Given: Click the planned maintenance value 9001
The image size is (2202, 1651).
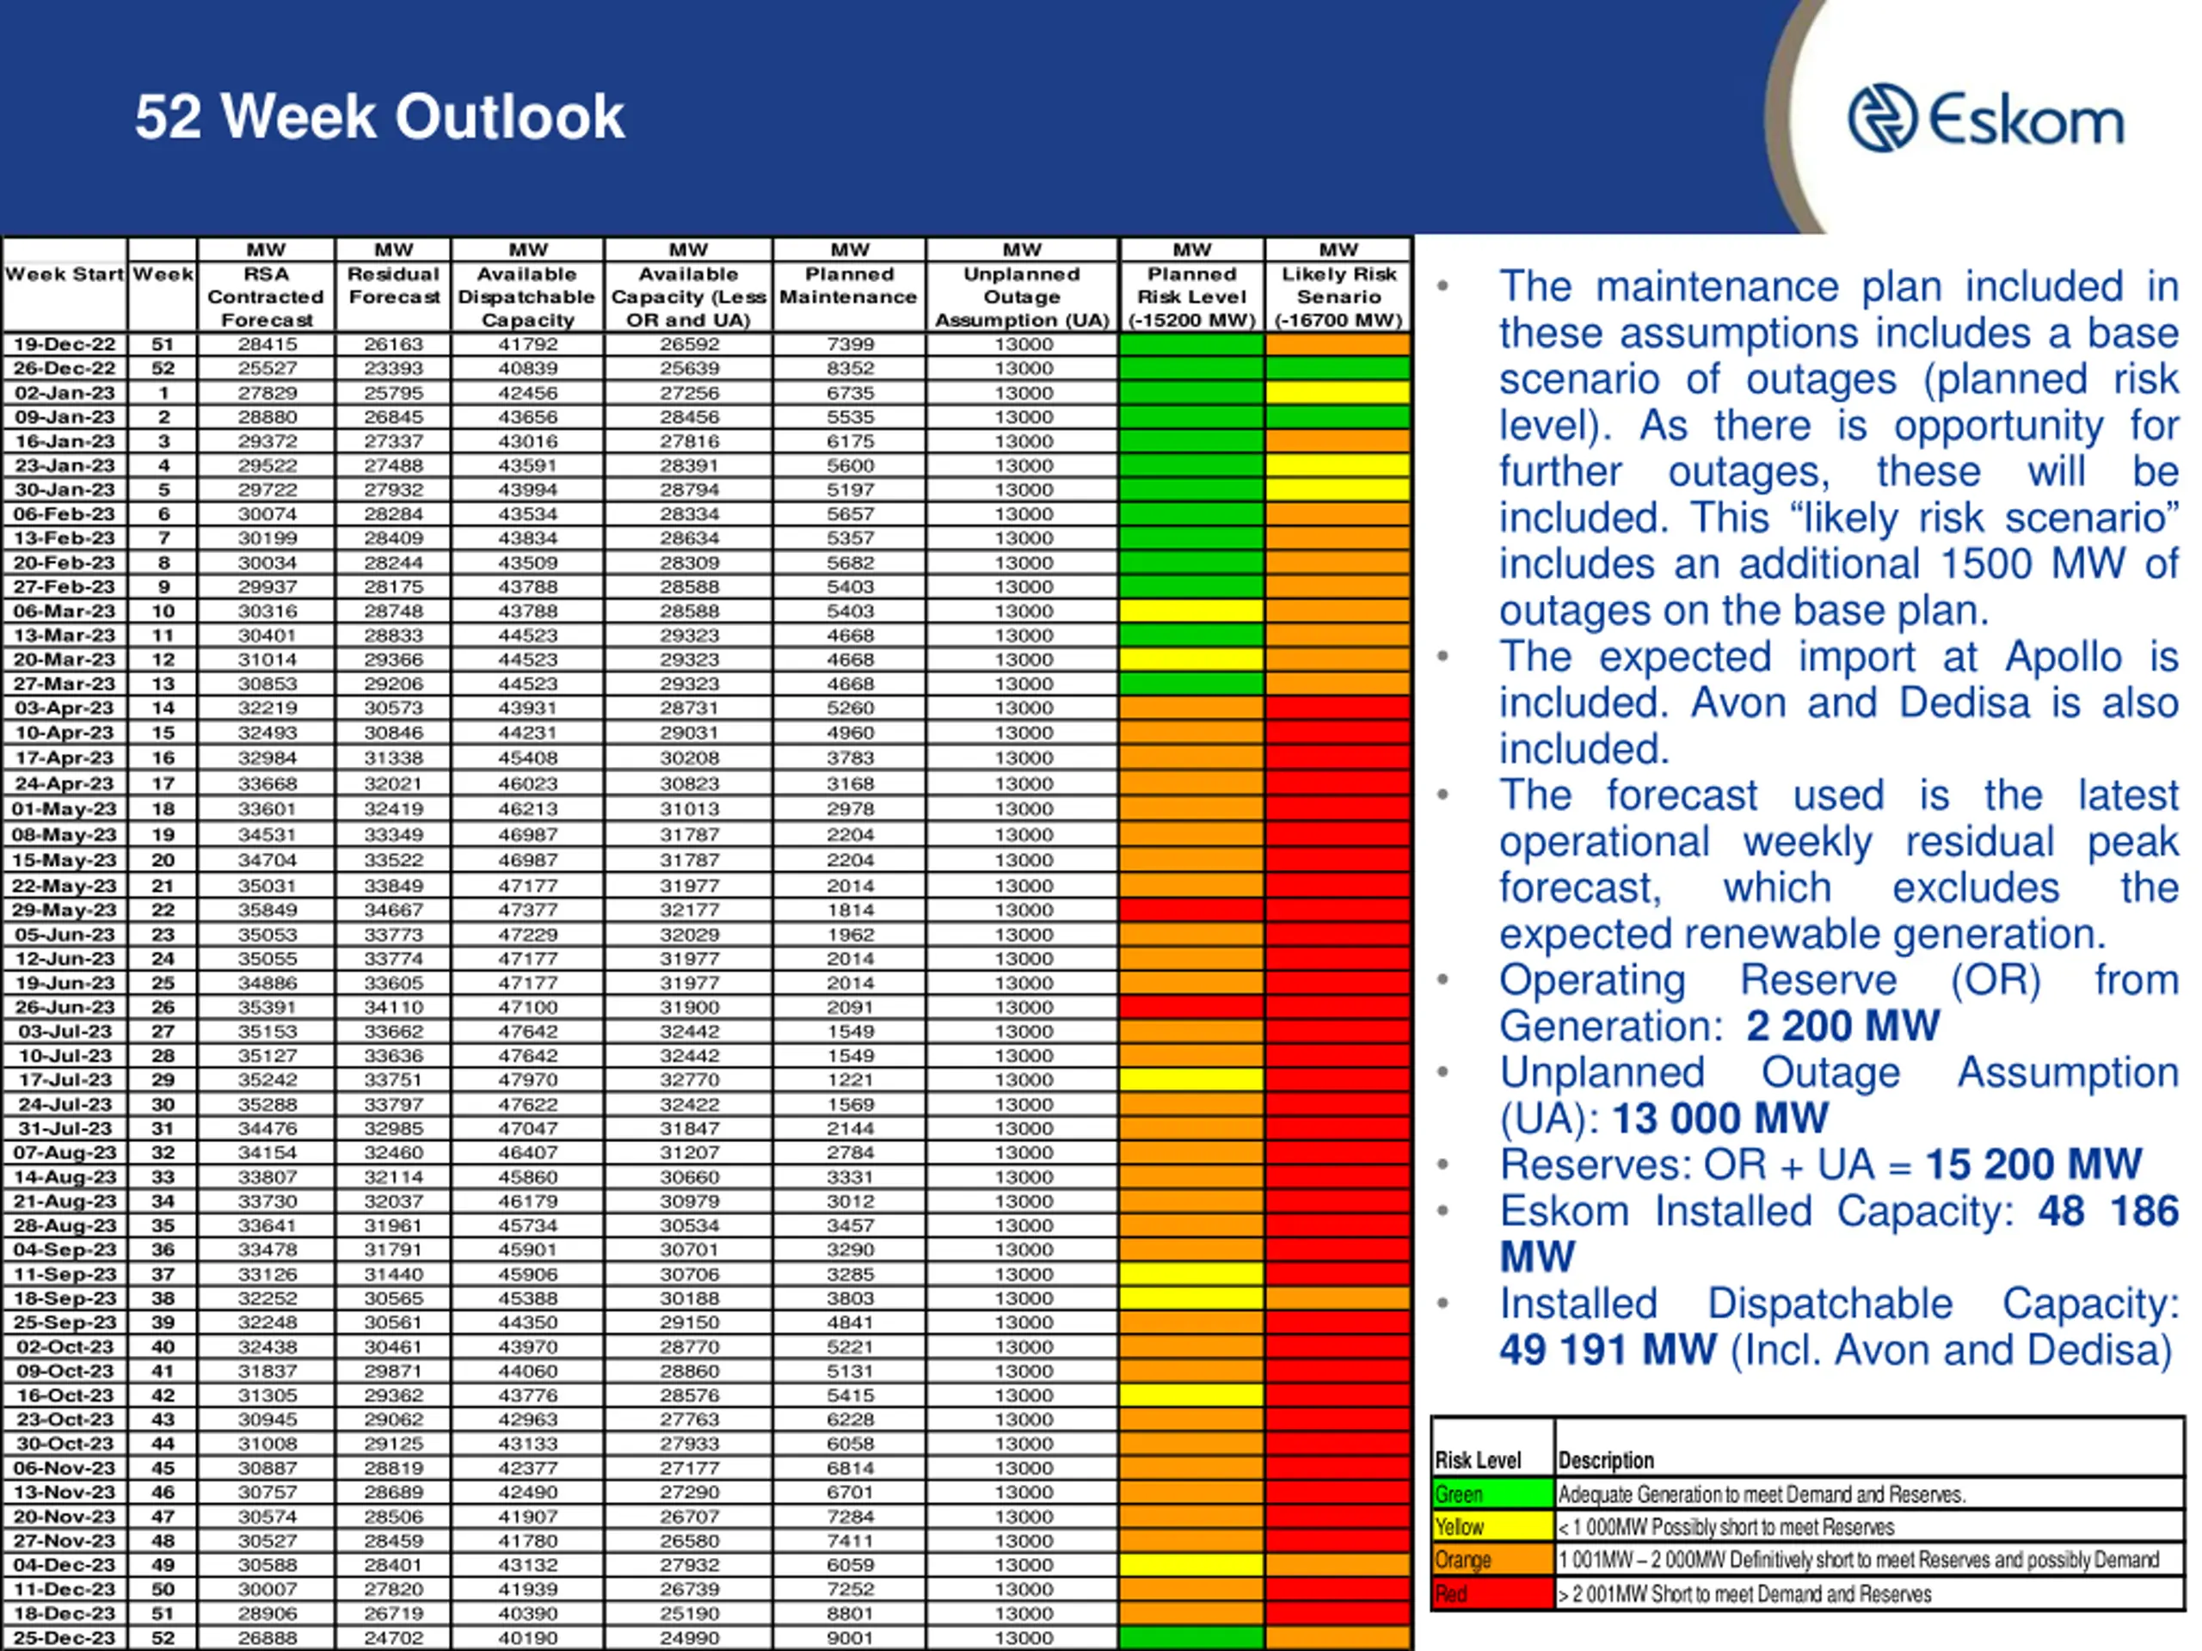Looking at the screenshot, I should pyautogui.click(x=850, y=1638).
